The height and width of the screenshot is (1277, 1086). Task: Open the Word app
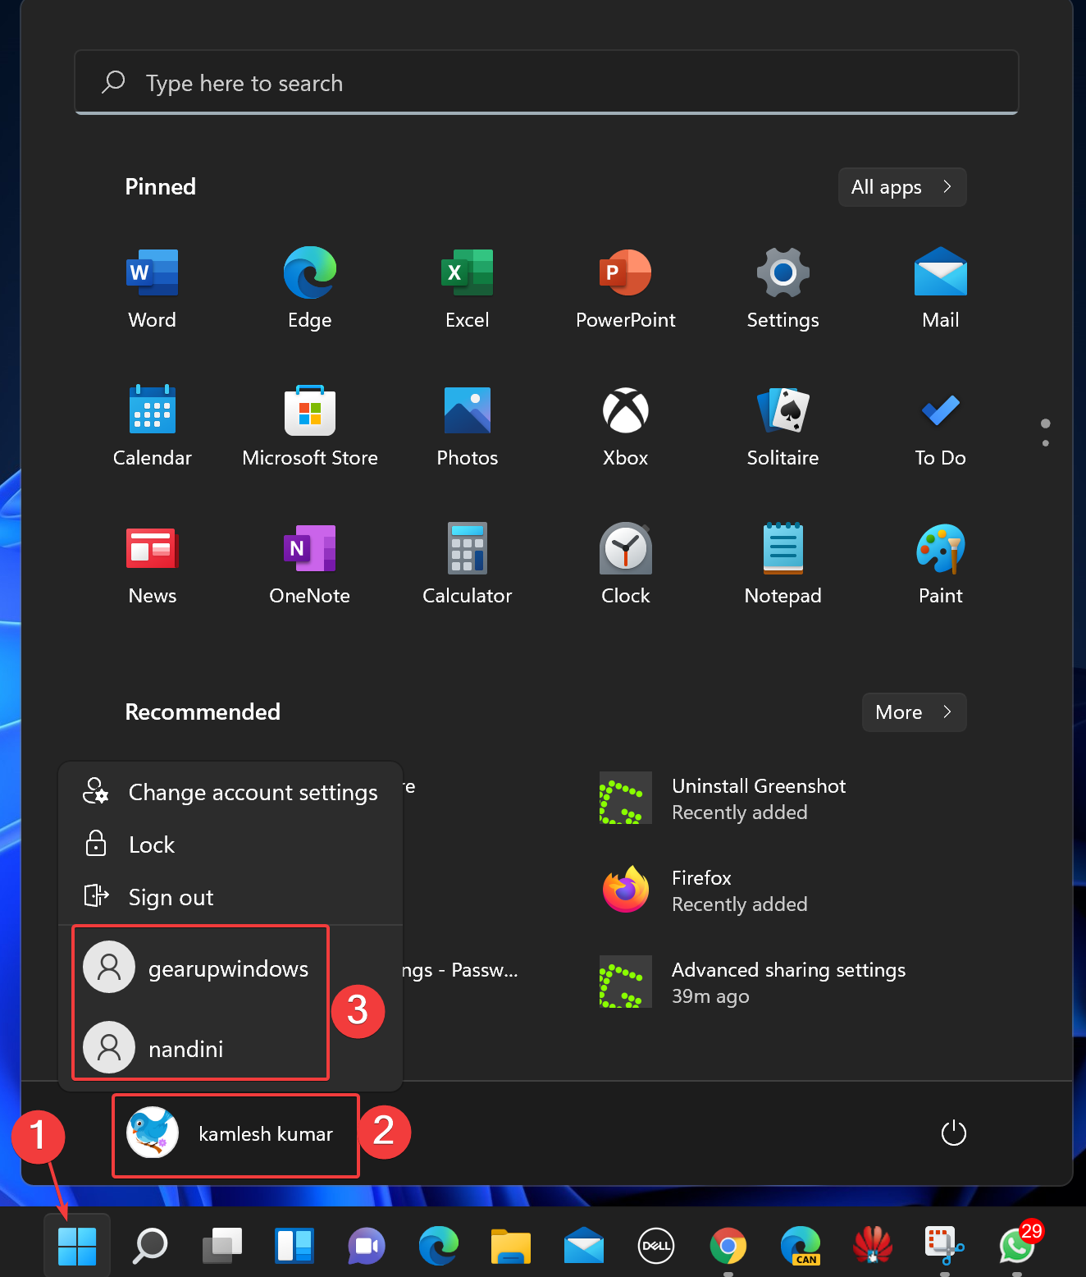click(x=153, y=289)
